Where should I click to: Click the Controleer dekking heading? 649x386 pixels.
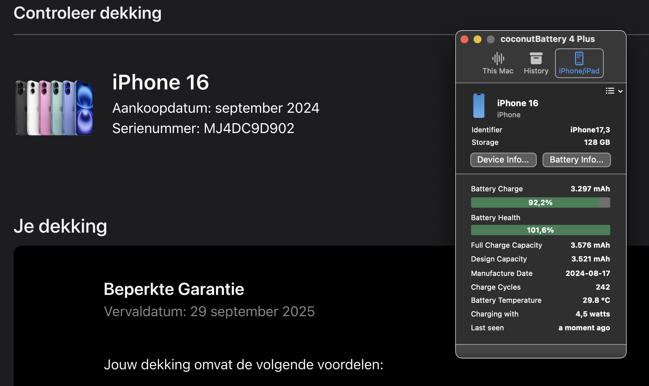point(88,13)
